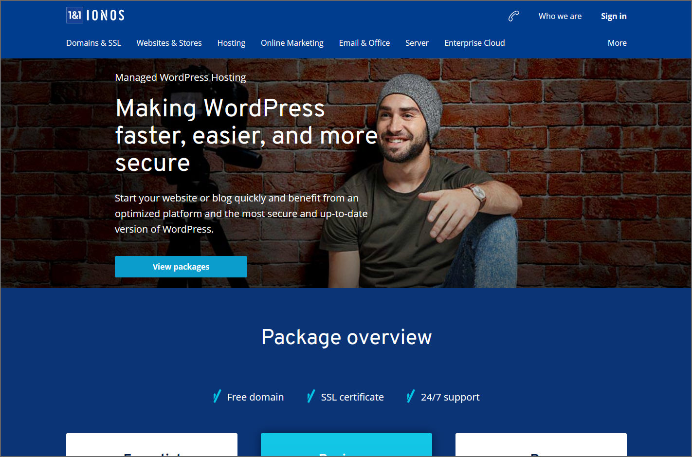Click the SSL certificate feature text
This screenshot has height=457, width=692.
[352, 397]
